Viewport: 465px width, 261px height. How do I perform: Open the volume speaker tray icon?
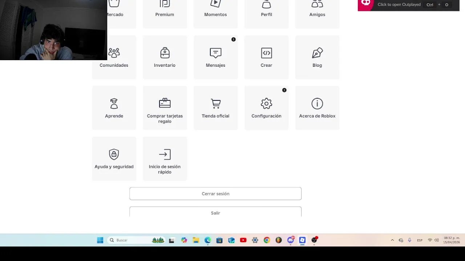point(436,240)
